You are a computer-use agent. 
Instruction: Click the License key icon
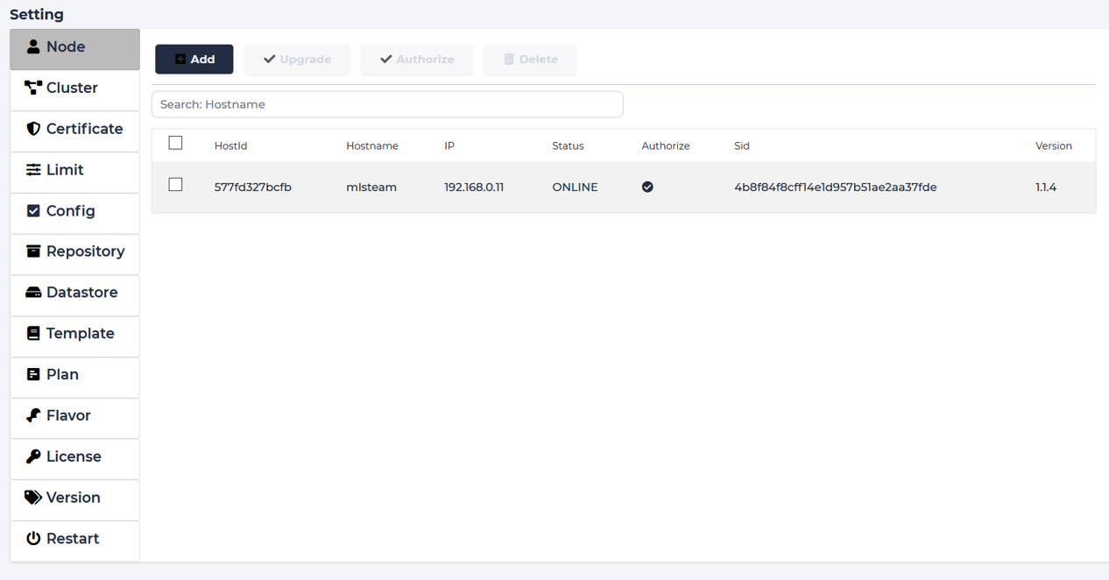[x=33, y=456]
